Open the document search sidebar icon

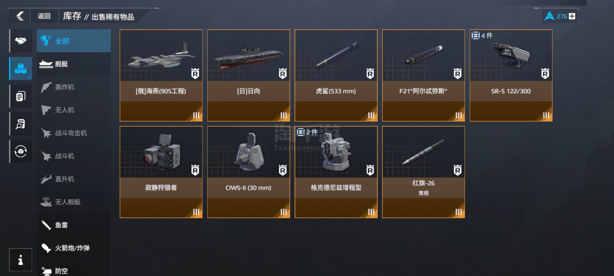[21, 124]
